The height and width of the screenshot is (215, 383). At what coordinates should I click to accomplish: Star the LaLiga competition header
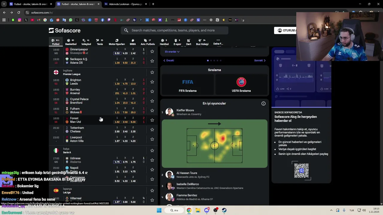[152, 191]
